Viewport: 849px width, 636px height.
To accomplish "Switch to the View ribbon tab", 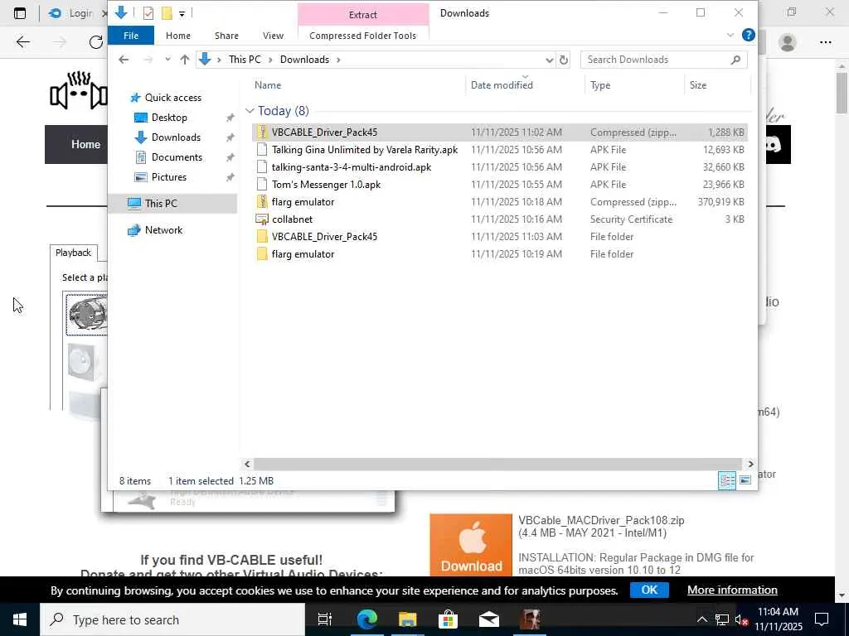I will tap(273, 36).
